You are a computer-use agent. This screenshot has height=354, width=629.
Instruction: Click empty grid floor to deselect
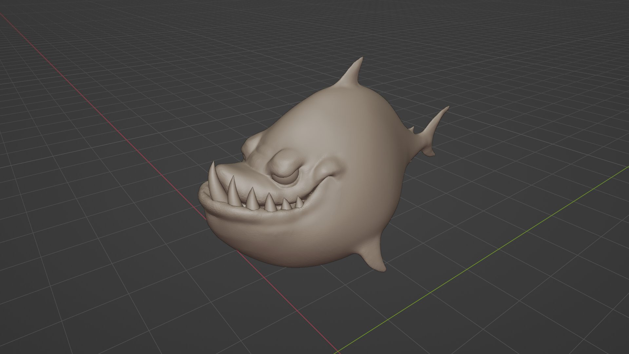click(131, 279)
